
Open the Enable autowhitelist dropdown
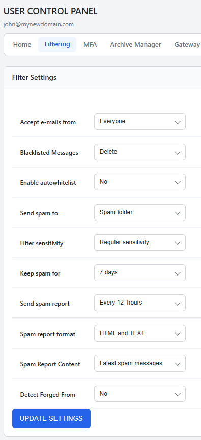[139, 182]
